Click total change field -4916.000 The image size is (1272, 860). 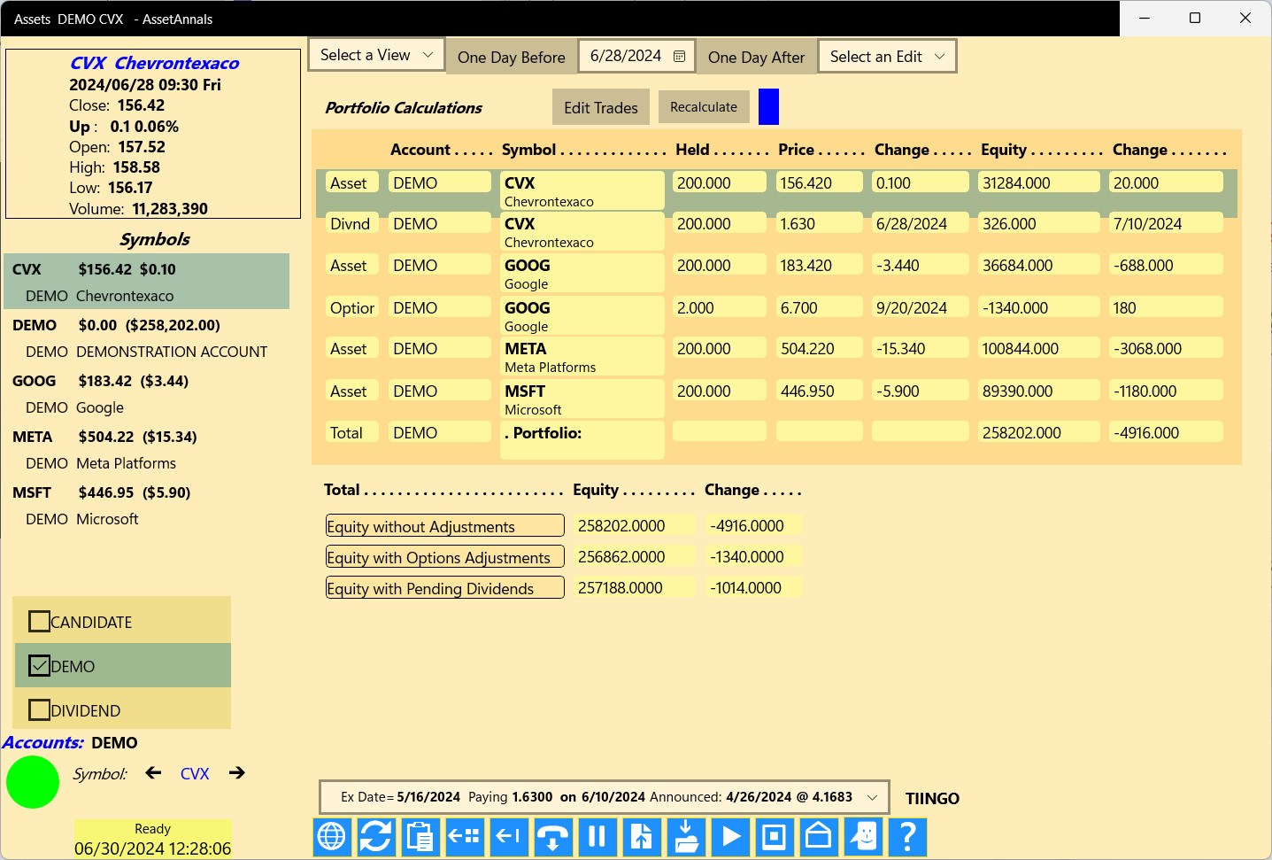tap(1166, 432)
